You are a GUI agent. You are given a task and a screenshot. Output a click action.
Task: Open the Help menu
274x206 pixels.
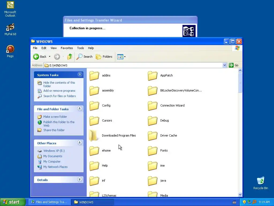click(91, 48)
